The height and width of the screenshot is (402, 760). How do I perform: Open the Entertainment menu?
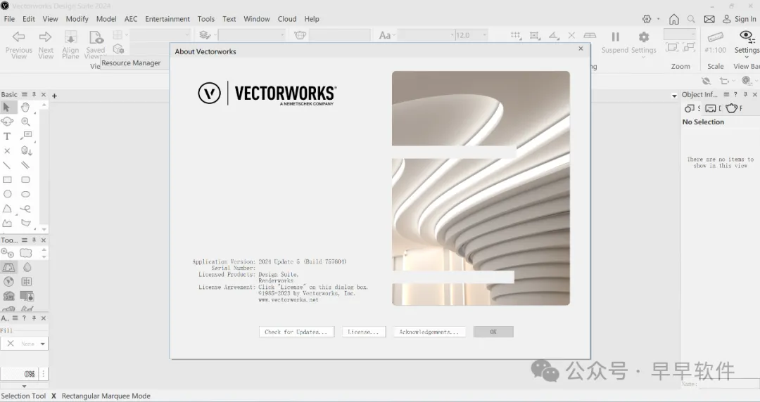[167, 19]
